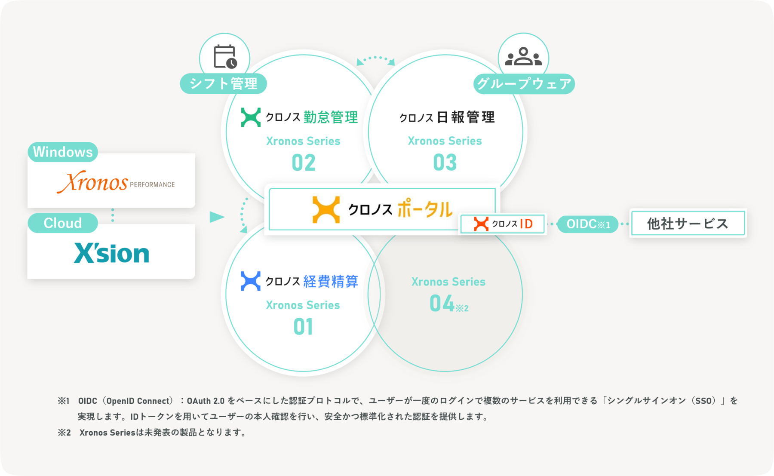Click 'Xronos Series' text above 02

pyautogui.click(x=303, y=141)
